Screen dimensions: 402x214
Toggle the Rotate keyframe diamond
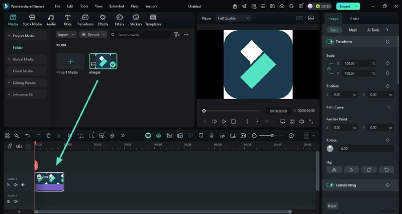[x=387, y=140]
